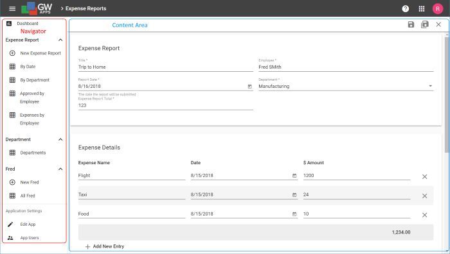The width and height of the screenshot is (450, 254).
Task: Open the hamburger menu
Action: point(12,9)
